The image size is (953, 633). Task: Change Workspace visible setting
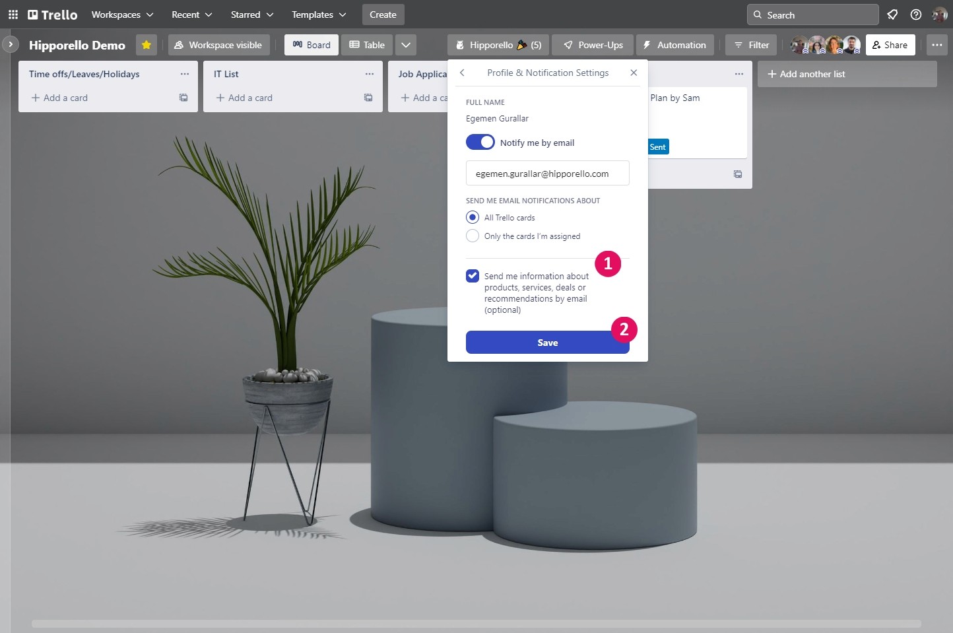218,45
